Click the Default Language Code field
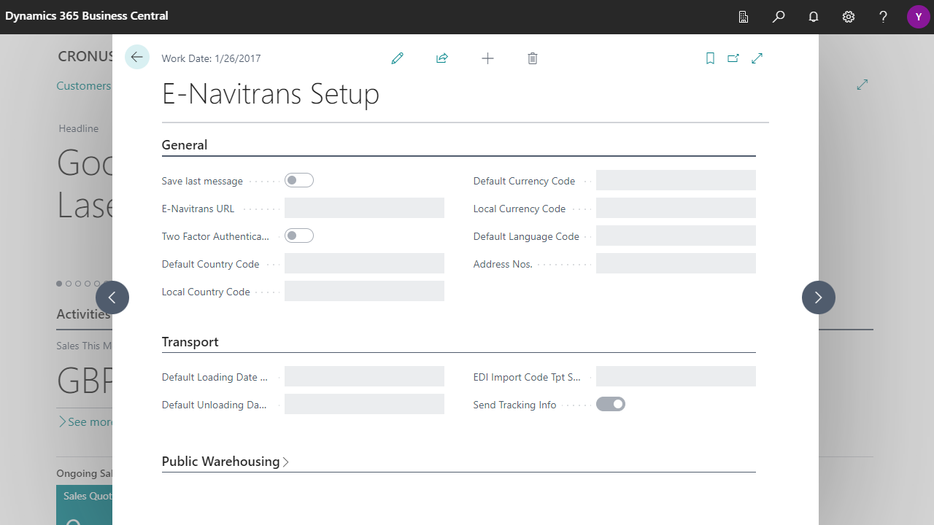 coord(676,236)
